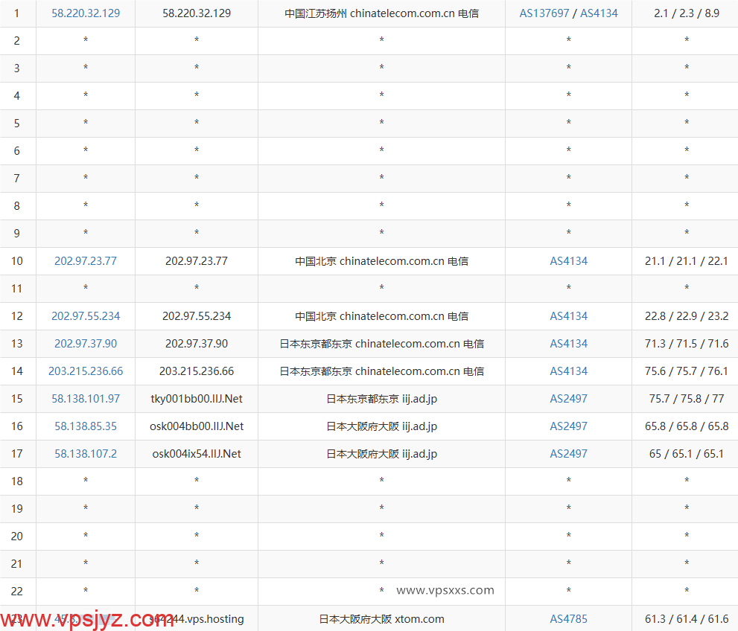Select hostname tky001bb00.IIJ.Net

click(x=197, y=399)
